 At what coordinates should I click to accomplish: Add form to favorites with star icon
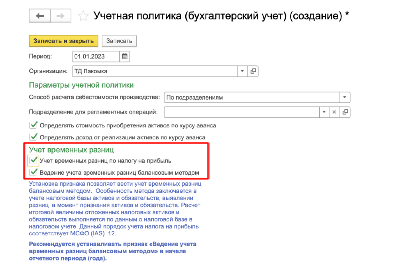click(x=83, y=16)
